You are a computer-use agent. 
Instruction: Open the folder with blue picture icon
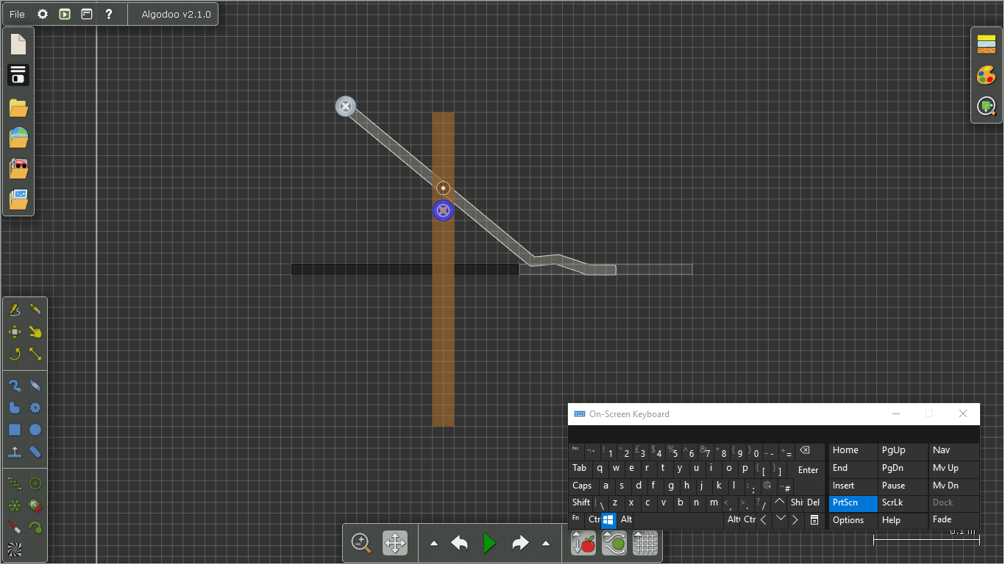(18, 199)
